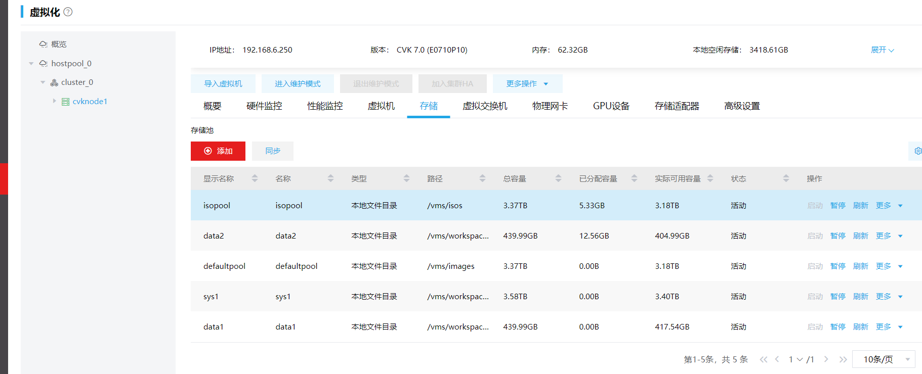The height and width of the screenshot is (374, 922).
Task: Select cluster_0 in the tree
Action: (x=77, y=82)
